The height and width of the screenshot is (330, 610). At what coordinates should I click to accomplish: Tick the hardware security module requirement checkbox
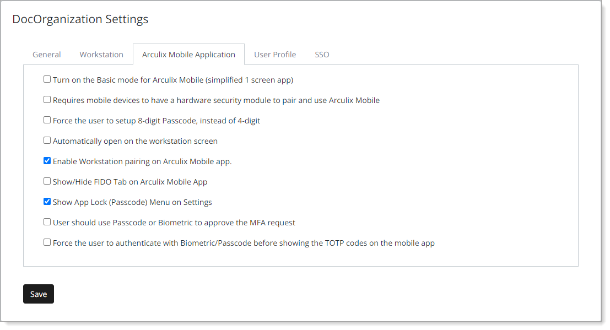click(x=47, y=100)
